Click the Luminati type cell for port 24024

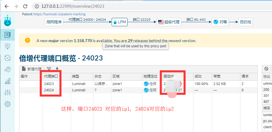tap(82, 90)
